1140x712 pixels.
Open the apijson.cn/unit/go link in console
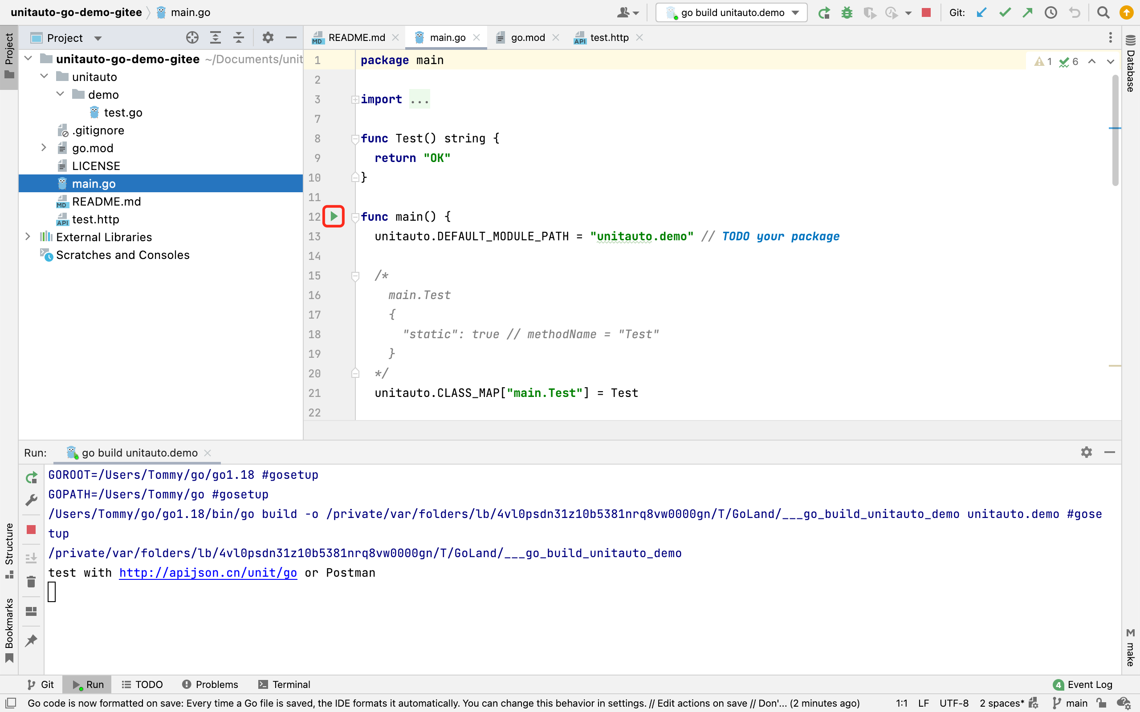pos(208,573)
